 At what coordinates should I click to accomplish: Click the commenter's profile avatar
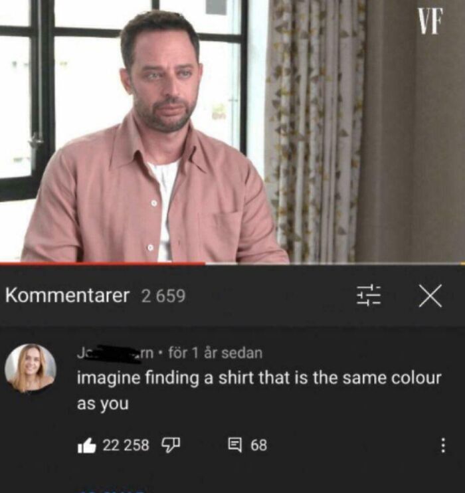click(31, 368)
